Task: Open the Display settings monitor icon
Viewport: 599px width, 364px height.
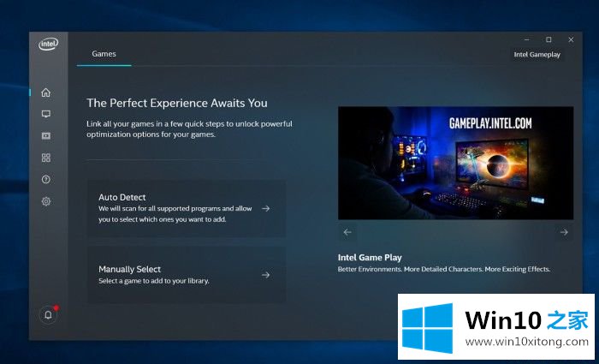Action: (x=46, y=114)
